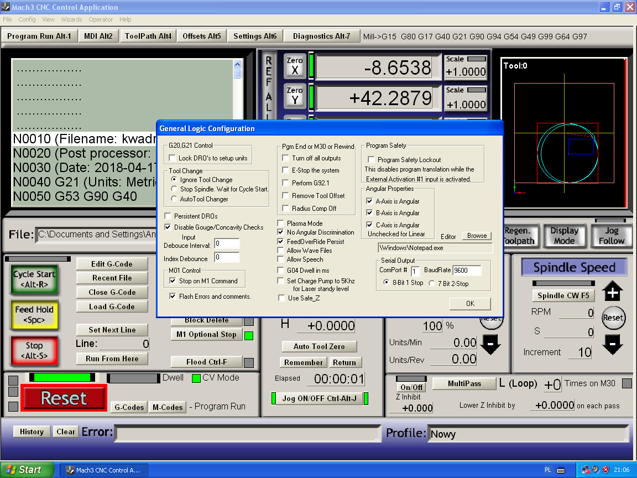This screenshot has width=637, height=478.
Task: Click the Cycle Start Alt-R button
Action: 34,279
